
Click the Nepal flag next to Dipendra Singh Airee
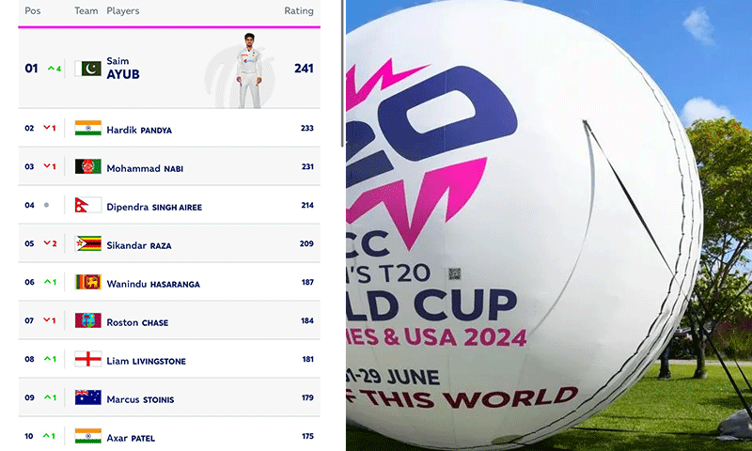pyautogui.click(x=85, y=205)
